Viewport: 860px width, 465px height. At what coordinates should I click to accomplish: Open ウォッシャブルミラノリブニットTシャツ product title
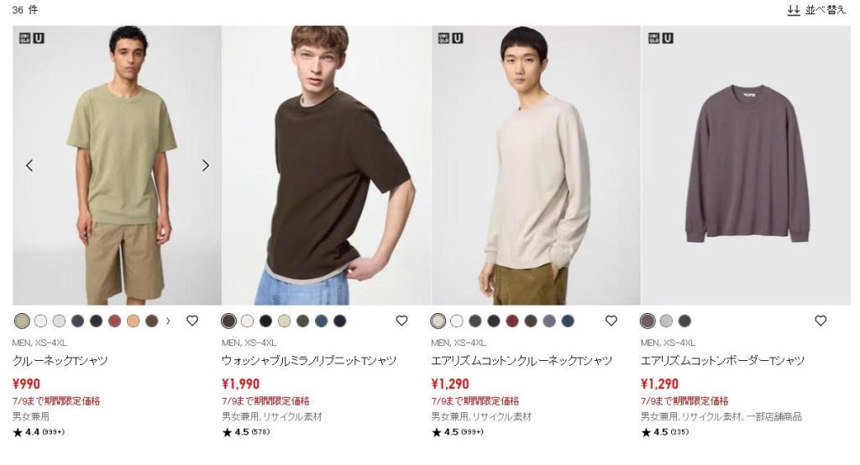coord(309,360)
